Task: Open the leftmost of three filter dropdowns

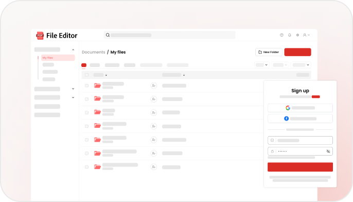Action: (262, 65)
